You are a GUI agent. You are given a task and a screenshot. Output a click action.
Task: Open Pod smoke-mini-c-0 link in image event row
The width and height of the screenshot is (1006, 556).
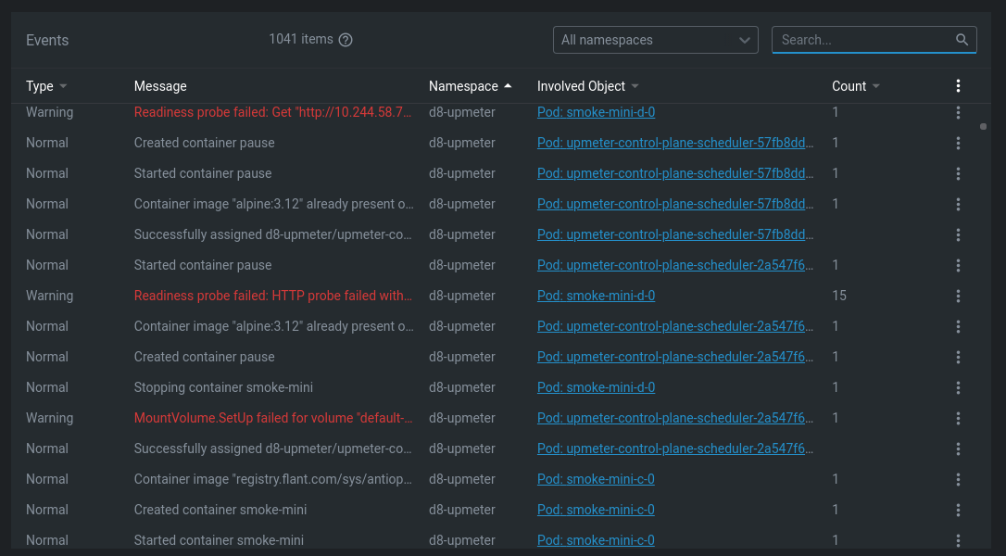596,479
